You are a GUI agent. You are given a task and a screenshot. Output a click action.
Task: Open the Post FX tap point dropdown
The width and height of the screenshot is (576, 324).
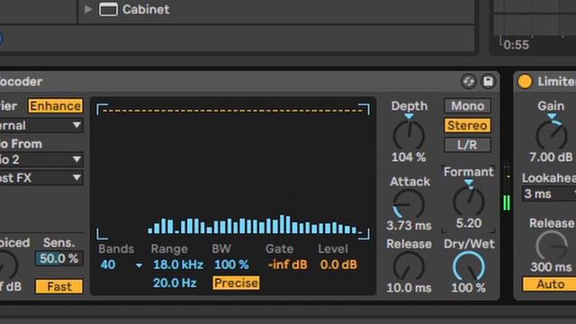(x=41, y=178)
